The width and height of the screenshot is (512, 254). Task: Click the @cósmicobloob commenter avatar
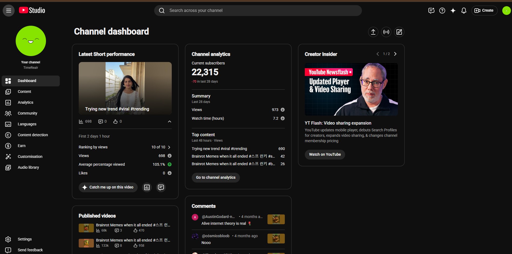click(195, 236)
